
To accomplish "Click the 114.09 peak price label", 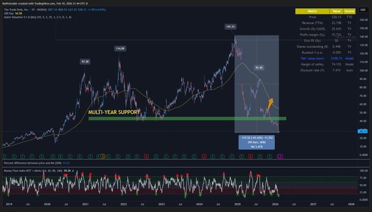I will (120, 49).
